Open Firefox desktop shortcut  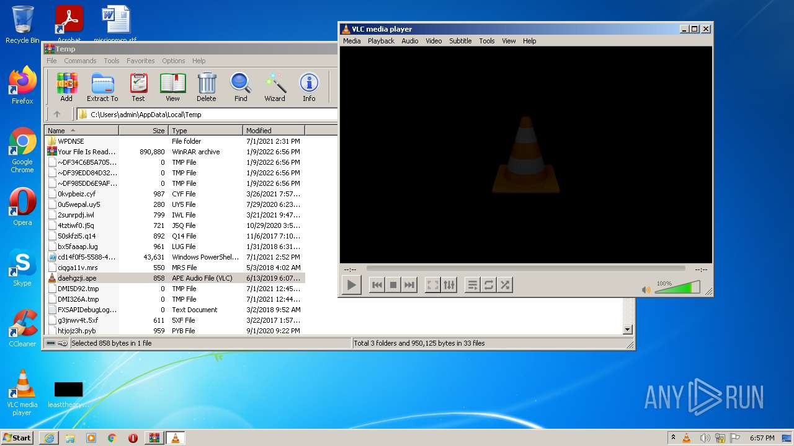22,85
